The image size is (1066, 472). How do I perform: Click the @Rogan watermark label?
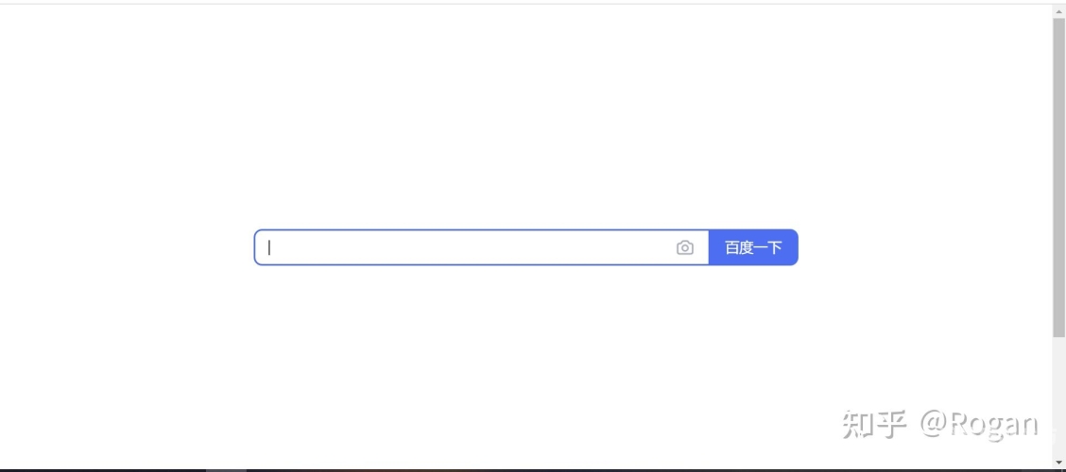[x=979, y=425]
